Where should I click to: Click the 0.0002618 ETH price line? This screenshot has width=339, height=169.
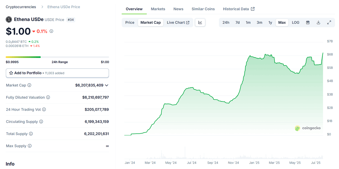tap(23, 46)
